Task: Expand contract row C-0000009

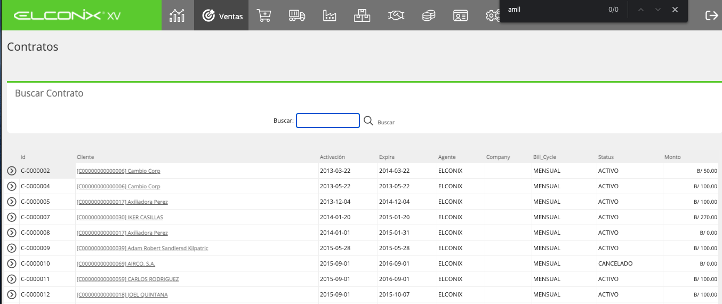Action: click(x=12, y=248)
